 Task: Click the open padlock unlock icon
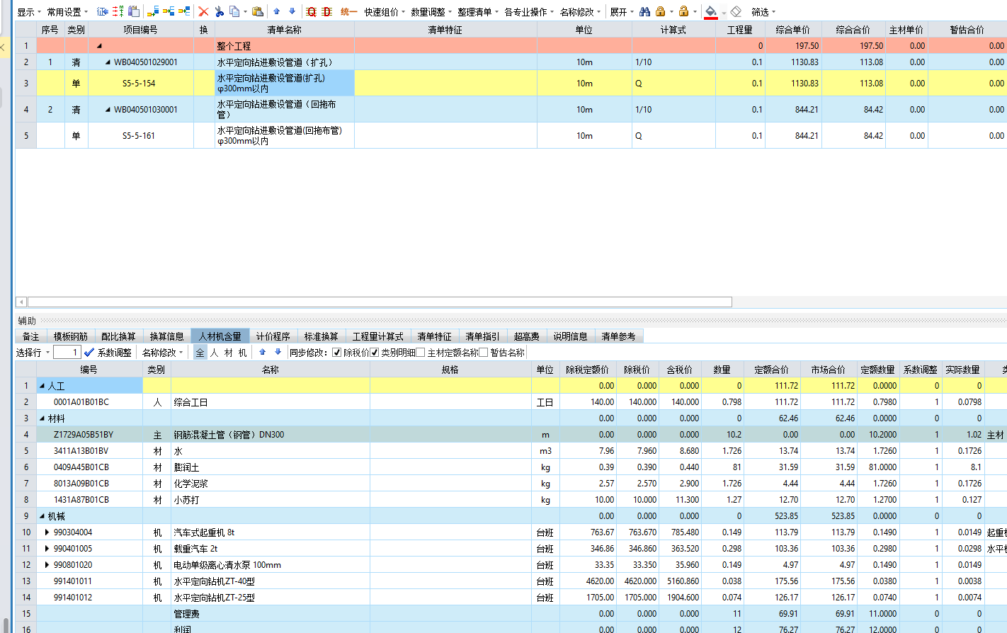[683, 11]
